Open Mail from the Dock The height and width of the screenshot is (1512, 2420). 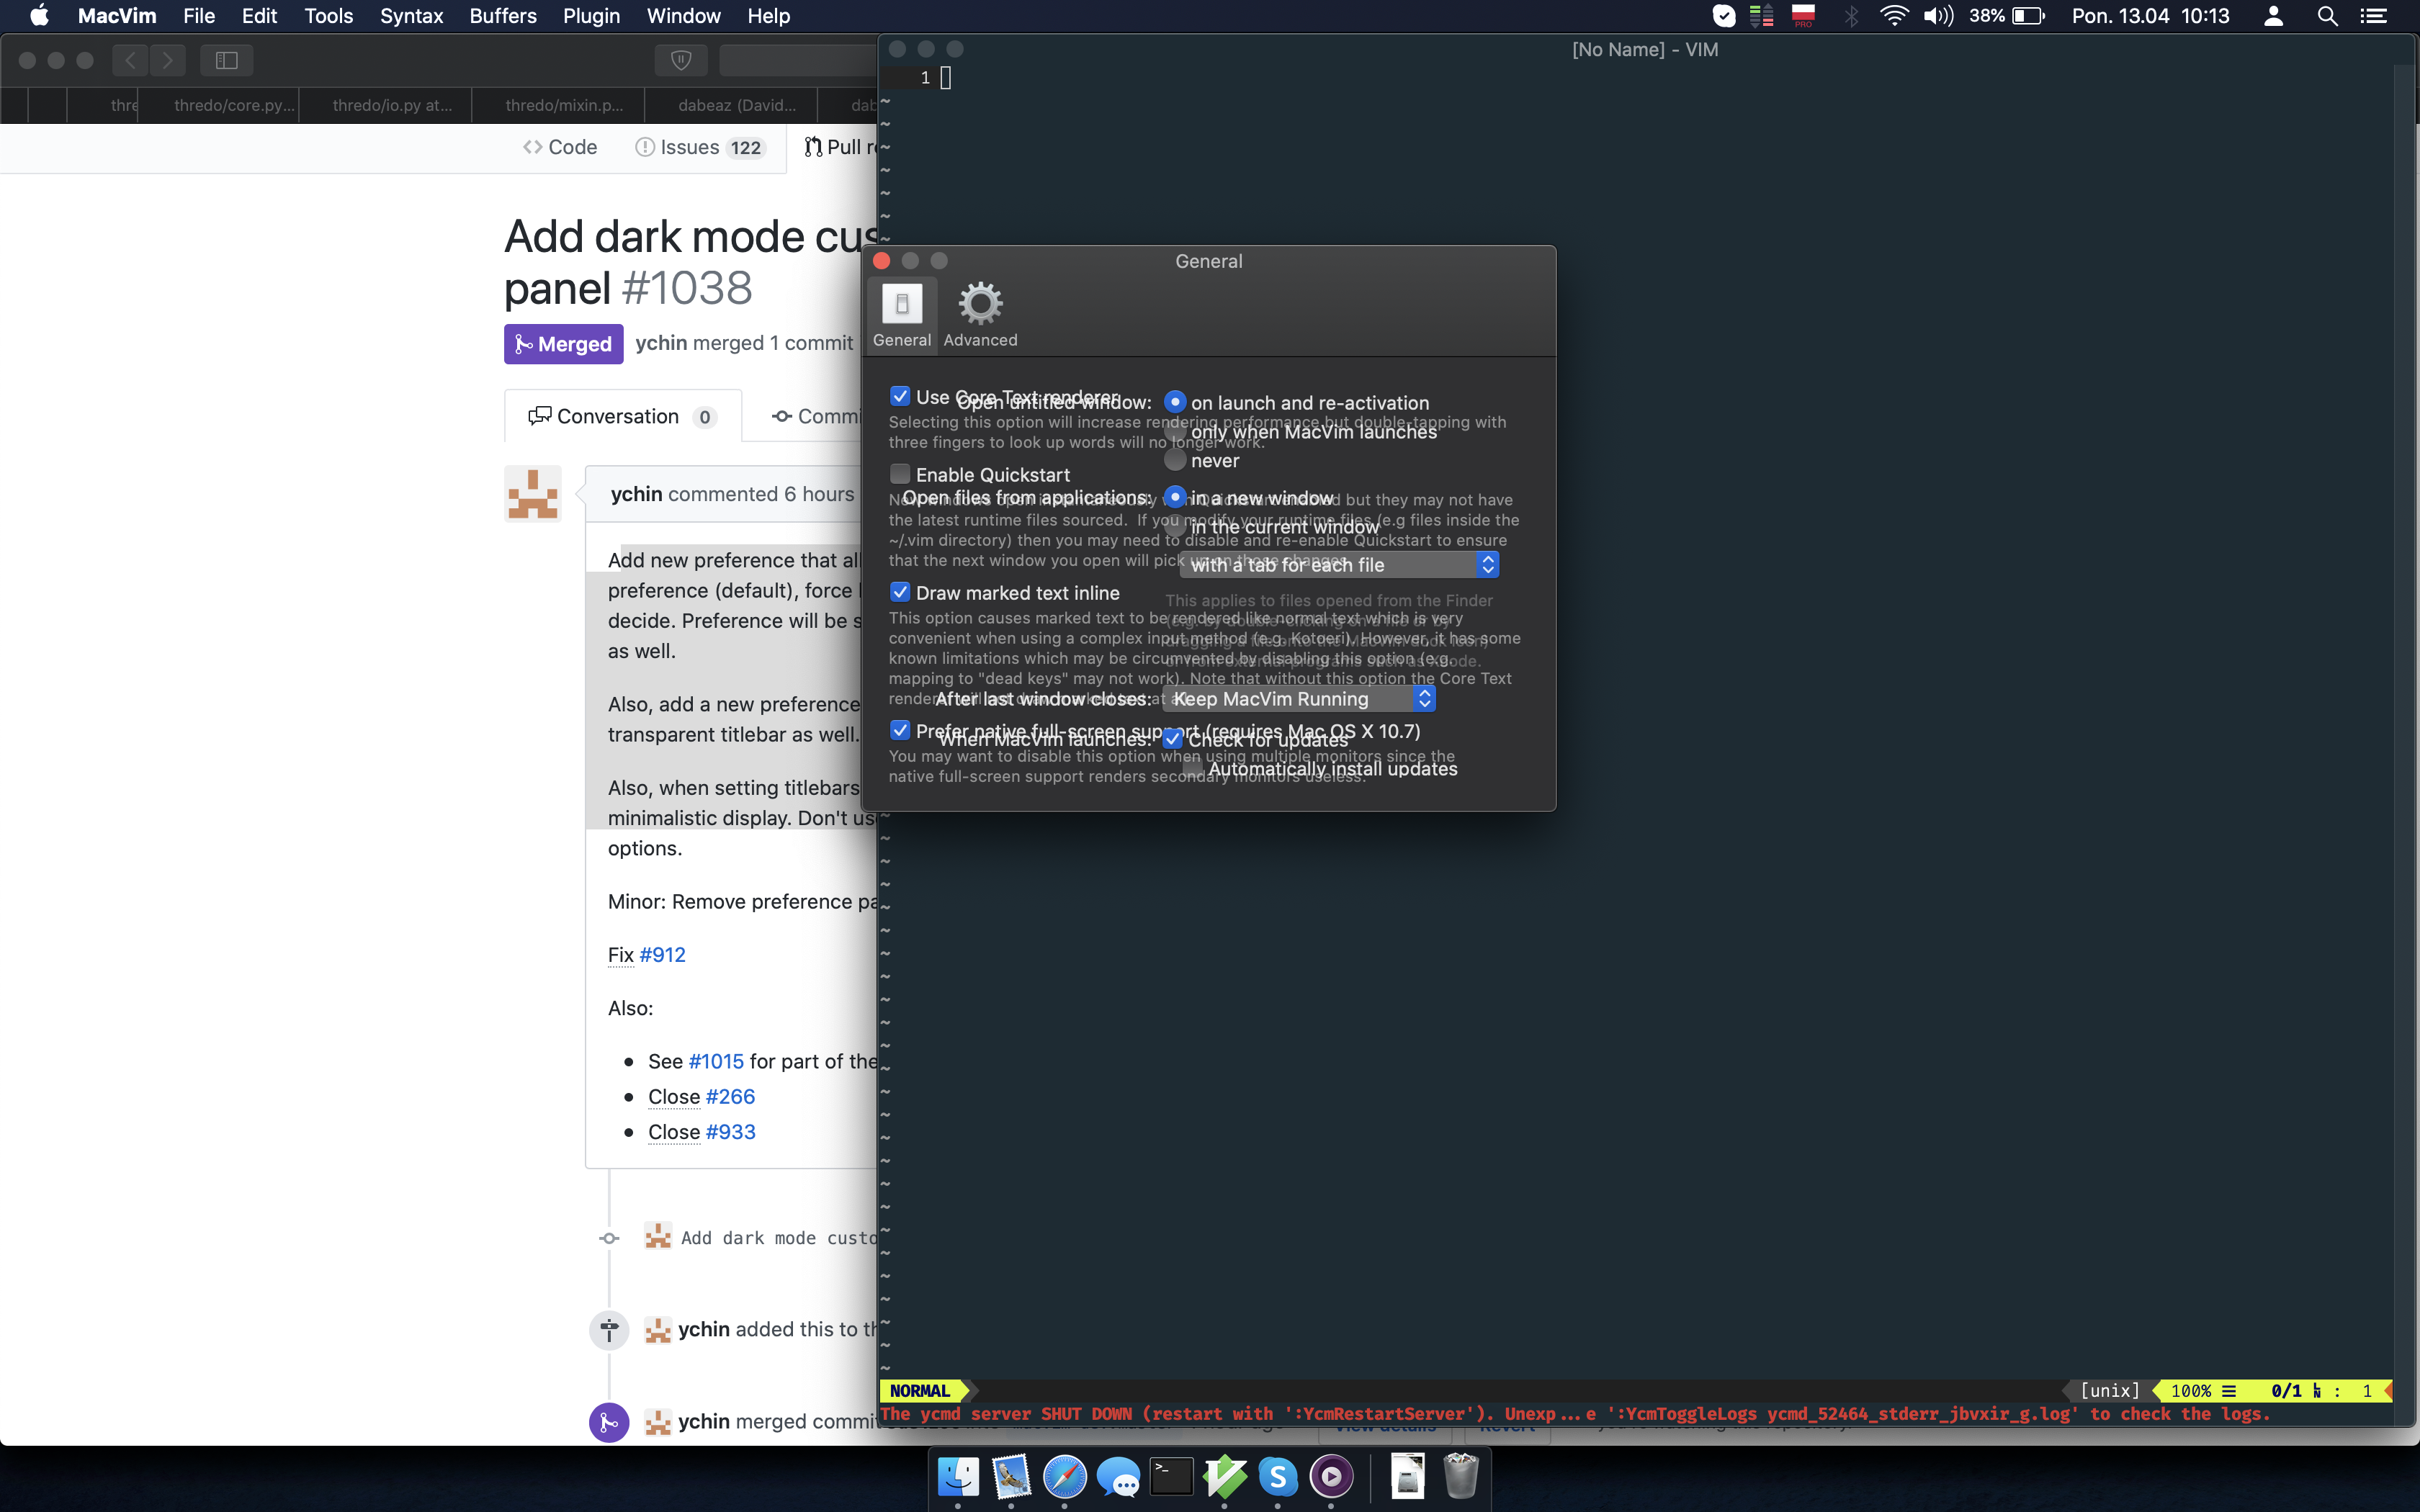1011,1475
